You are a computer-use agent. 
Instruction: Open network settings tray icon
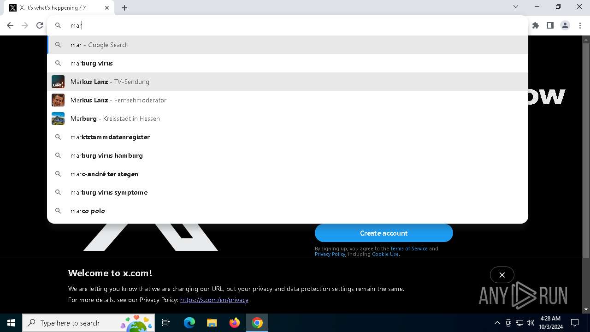click(x=519, y=323)
